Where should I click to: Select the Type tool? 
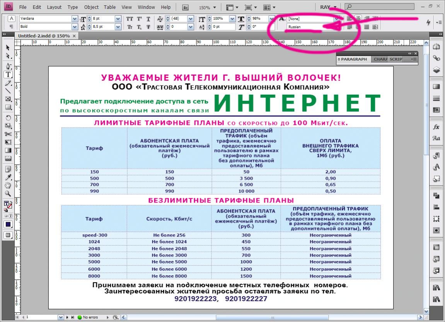pyautogui.click(x=8, y=75)
